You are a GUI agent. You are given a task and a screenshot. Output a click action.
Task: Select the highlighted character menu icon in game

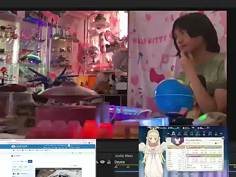pyautogui.click(x=173, y=134)
